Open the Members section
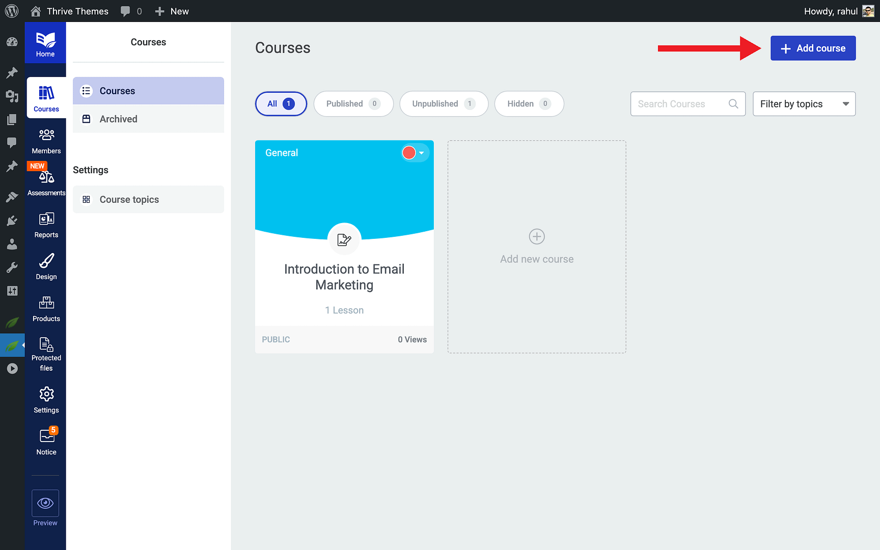Viewport: 880px width, 550px height. [x=46, y=140]
